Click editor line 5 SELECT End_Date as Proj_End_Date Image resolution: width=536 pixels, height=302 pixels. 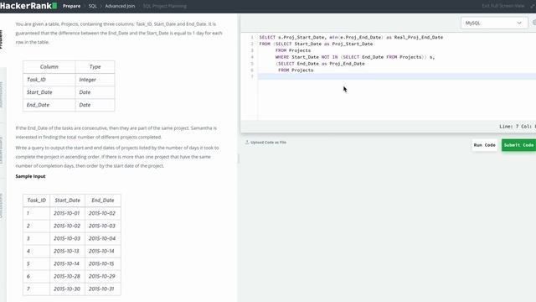(320, 64)
